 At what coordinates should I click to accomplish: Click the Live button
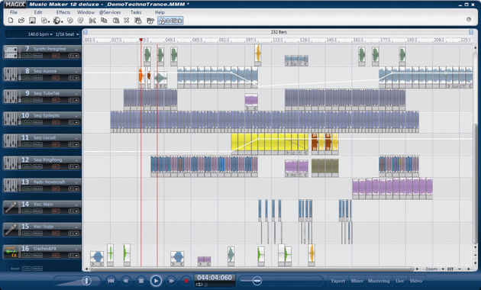[x=400, y=281]
